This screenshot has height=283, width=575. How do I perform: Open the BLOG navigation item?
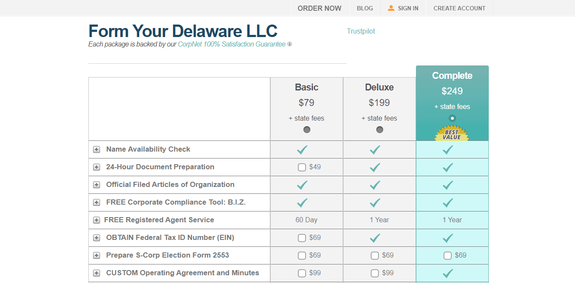coord(365,8)
